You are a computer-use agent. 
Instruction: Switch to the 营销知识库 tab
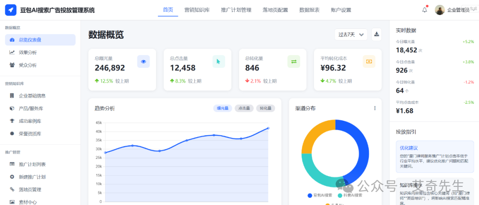(197, 10)
